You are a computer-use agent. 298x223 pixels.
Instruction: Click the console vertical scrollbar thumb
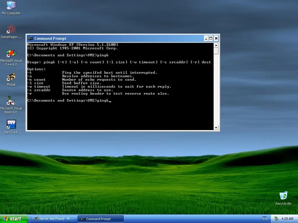(x=216, y=51)
